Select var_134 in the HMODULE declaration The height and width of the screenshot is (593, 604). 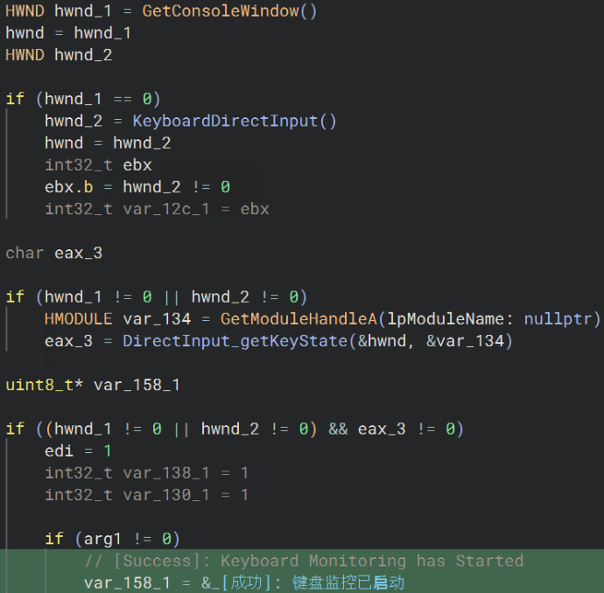[157, 318]
